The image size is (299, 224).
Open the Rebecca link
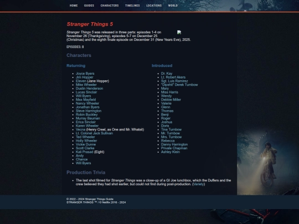point(168,141)
